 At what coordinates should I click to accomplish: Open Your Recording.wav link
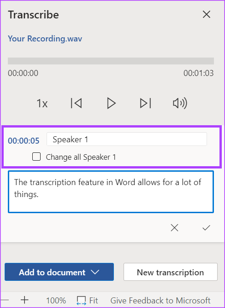click(x=45, y=39)
